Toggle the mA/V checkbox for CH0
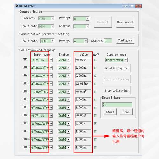Screen dimensions: 159x159 [x=95, y=60]
